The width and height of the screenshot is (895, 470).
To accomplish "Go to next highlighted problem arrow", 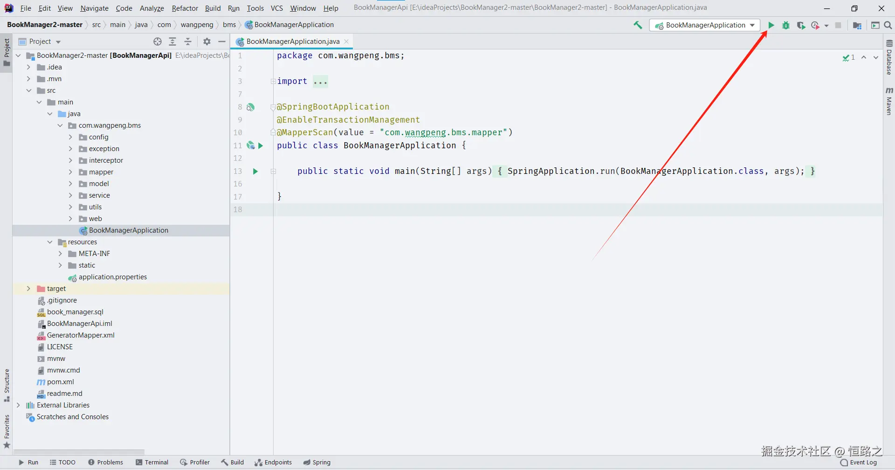I will click(x=876, y=57).
